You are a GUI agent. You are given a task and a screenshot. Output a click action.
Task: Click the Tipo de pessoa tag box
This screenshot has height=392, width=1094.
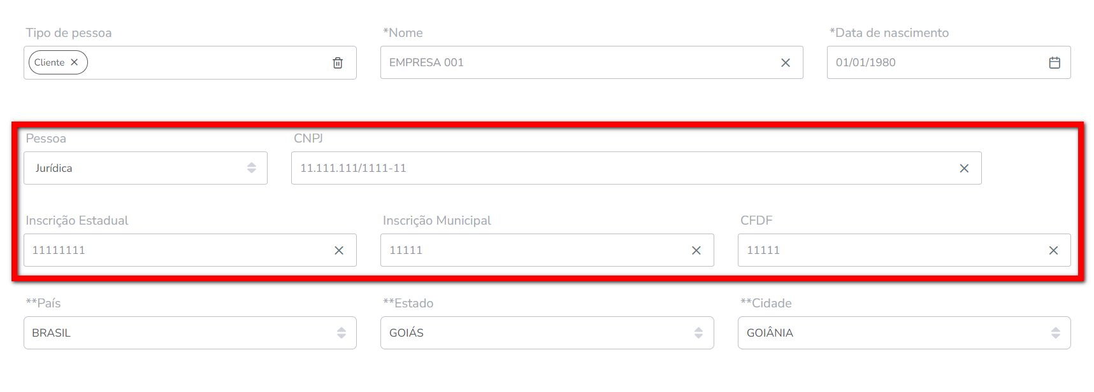pos(190,62)
